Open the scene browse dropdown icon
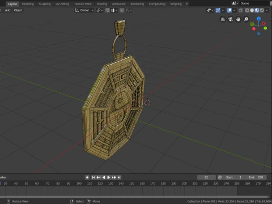The image size is (272, 204). tap(235, 3)
